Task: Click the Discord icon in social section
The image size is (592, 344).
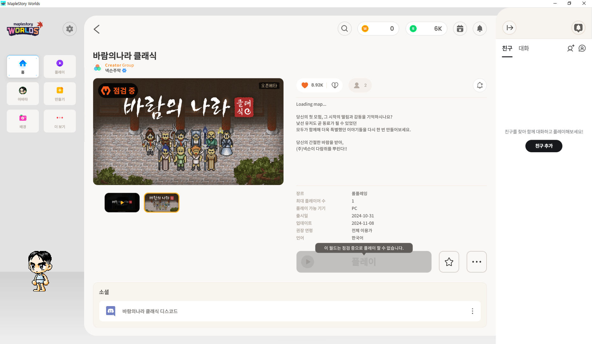Action: 111,311
